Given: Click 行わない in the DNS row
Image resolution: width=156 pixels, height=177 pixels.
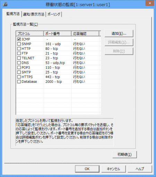Looking at the screenshot, I should pyautogui.click(x=79, y=63).
